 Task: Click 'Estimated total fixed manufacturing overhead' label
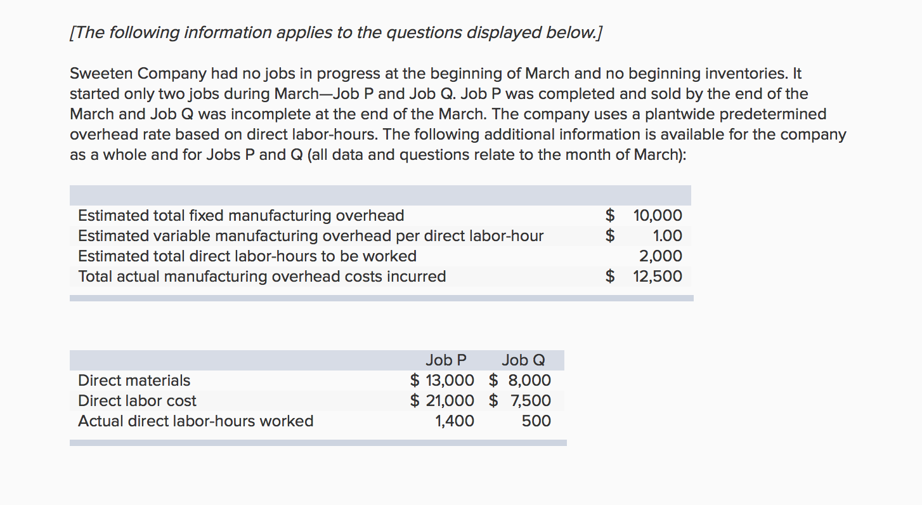[241, 216]
